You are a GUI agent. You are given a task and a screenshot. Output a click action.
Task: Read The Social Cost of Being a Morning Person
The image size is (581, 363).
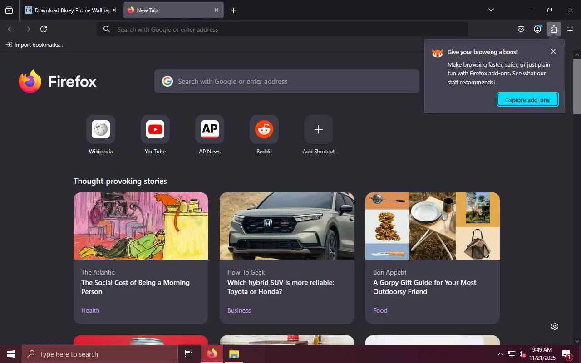pyautogui.click(x=135, y=287)
